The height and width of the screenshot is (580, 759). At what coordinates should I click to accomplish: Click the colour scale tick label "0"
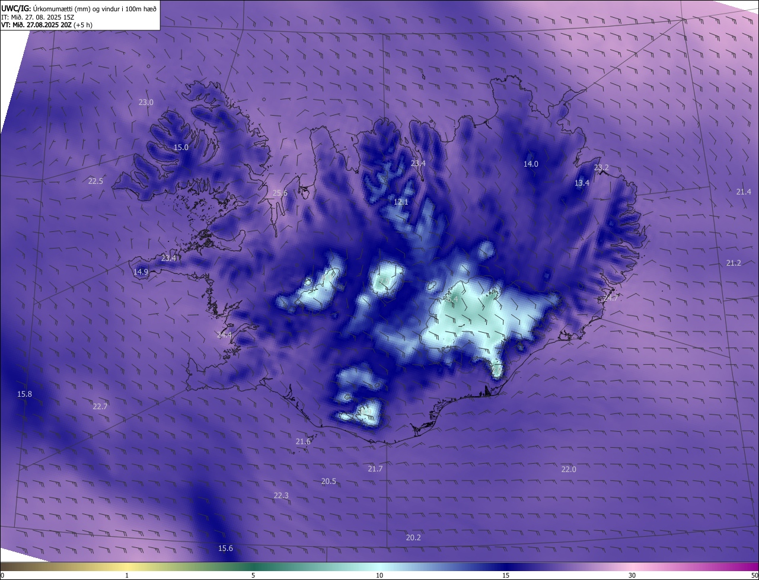point(2,575)
